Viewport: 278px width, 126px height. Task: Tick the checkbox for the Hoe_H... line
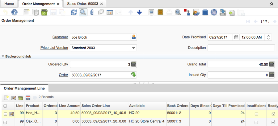(5, 114)
